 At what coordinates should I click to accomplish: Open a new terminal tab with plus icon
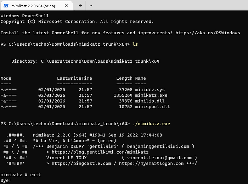click(80, 6)
